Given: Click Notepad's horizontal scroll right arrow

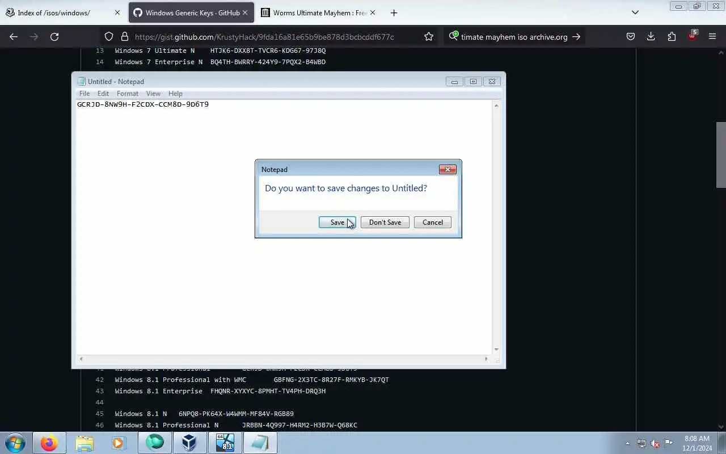Looking at the screenshot, I should pyautogui.click(x=486, y=359).
